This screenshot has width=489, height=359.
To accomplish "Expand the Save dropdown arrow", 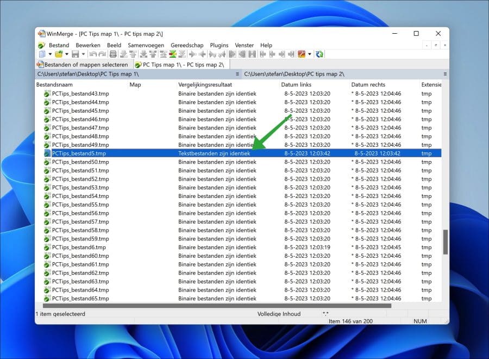I will click(83, 54).
